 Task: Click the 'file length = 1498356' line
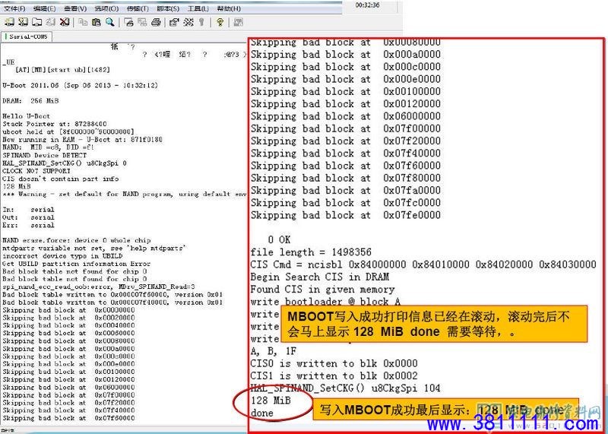(311, 252)
